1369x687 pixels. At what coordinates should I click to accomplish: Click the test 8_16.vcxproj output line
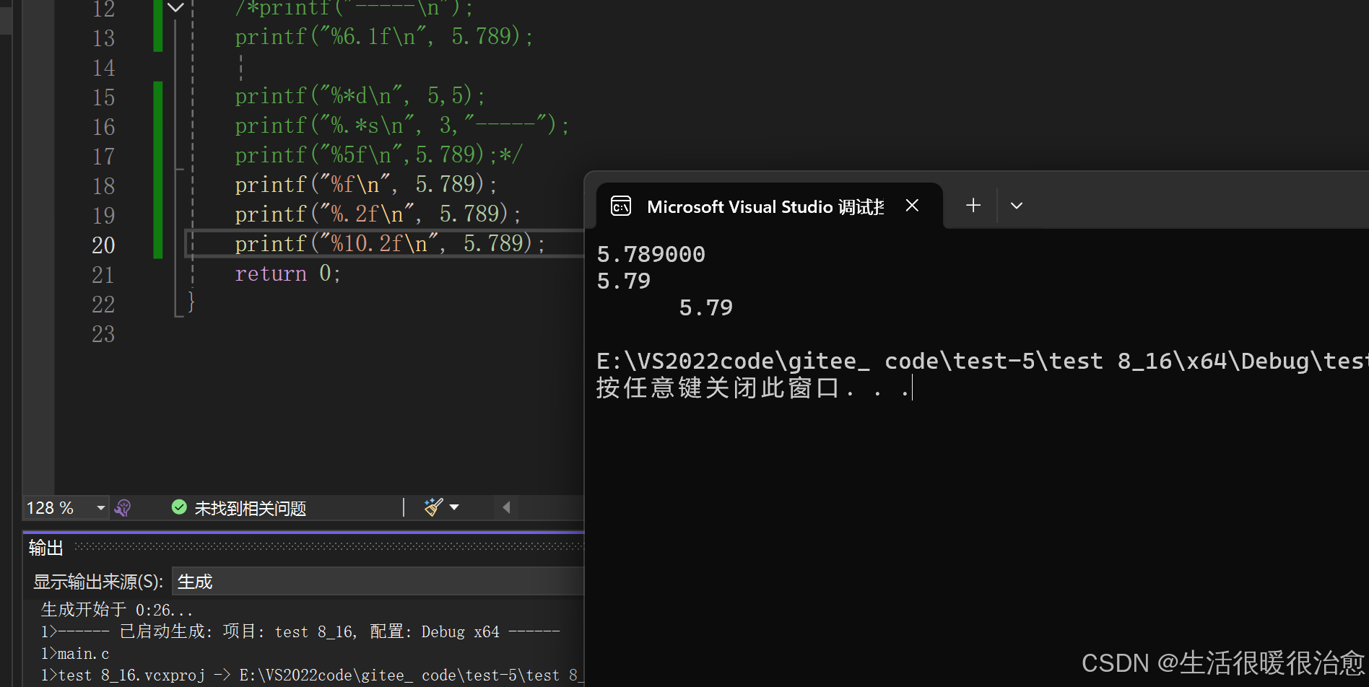coord(312,675)
